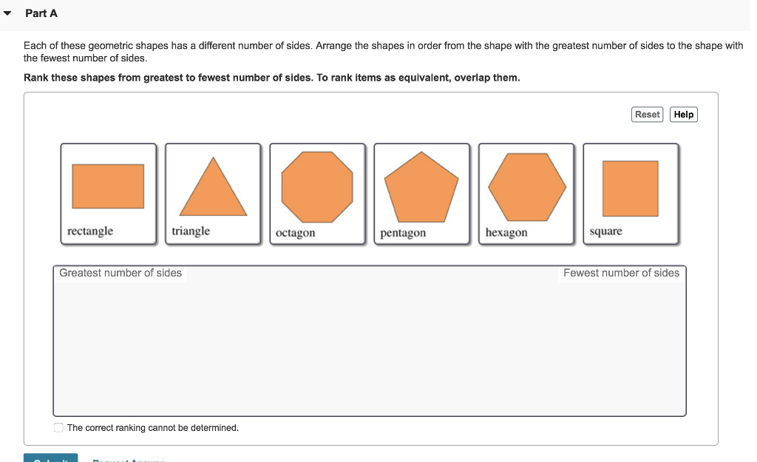
Task: Click 'Greatest number of sides' label area
Action: coord(122,273)
